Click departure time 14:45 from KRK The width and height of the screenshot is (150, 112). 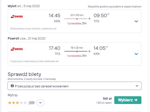pyautogui.click(x=55, y=16)
